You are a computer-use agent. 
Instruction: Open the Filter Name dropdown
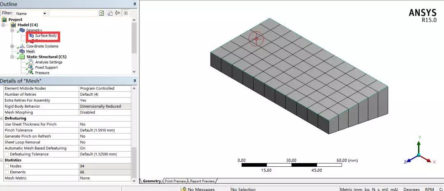tap(44, 14)
